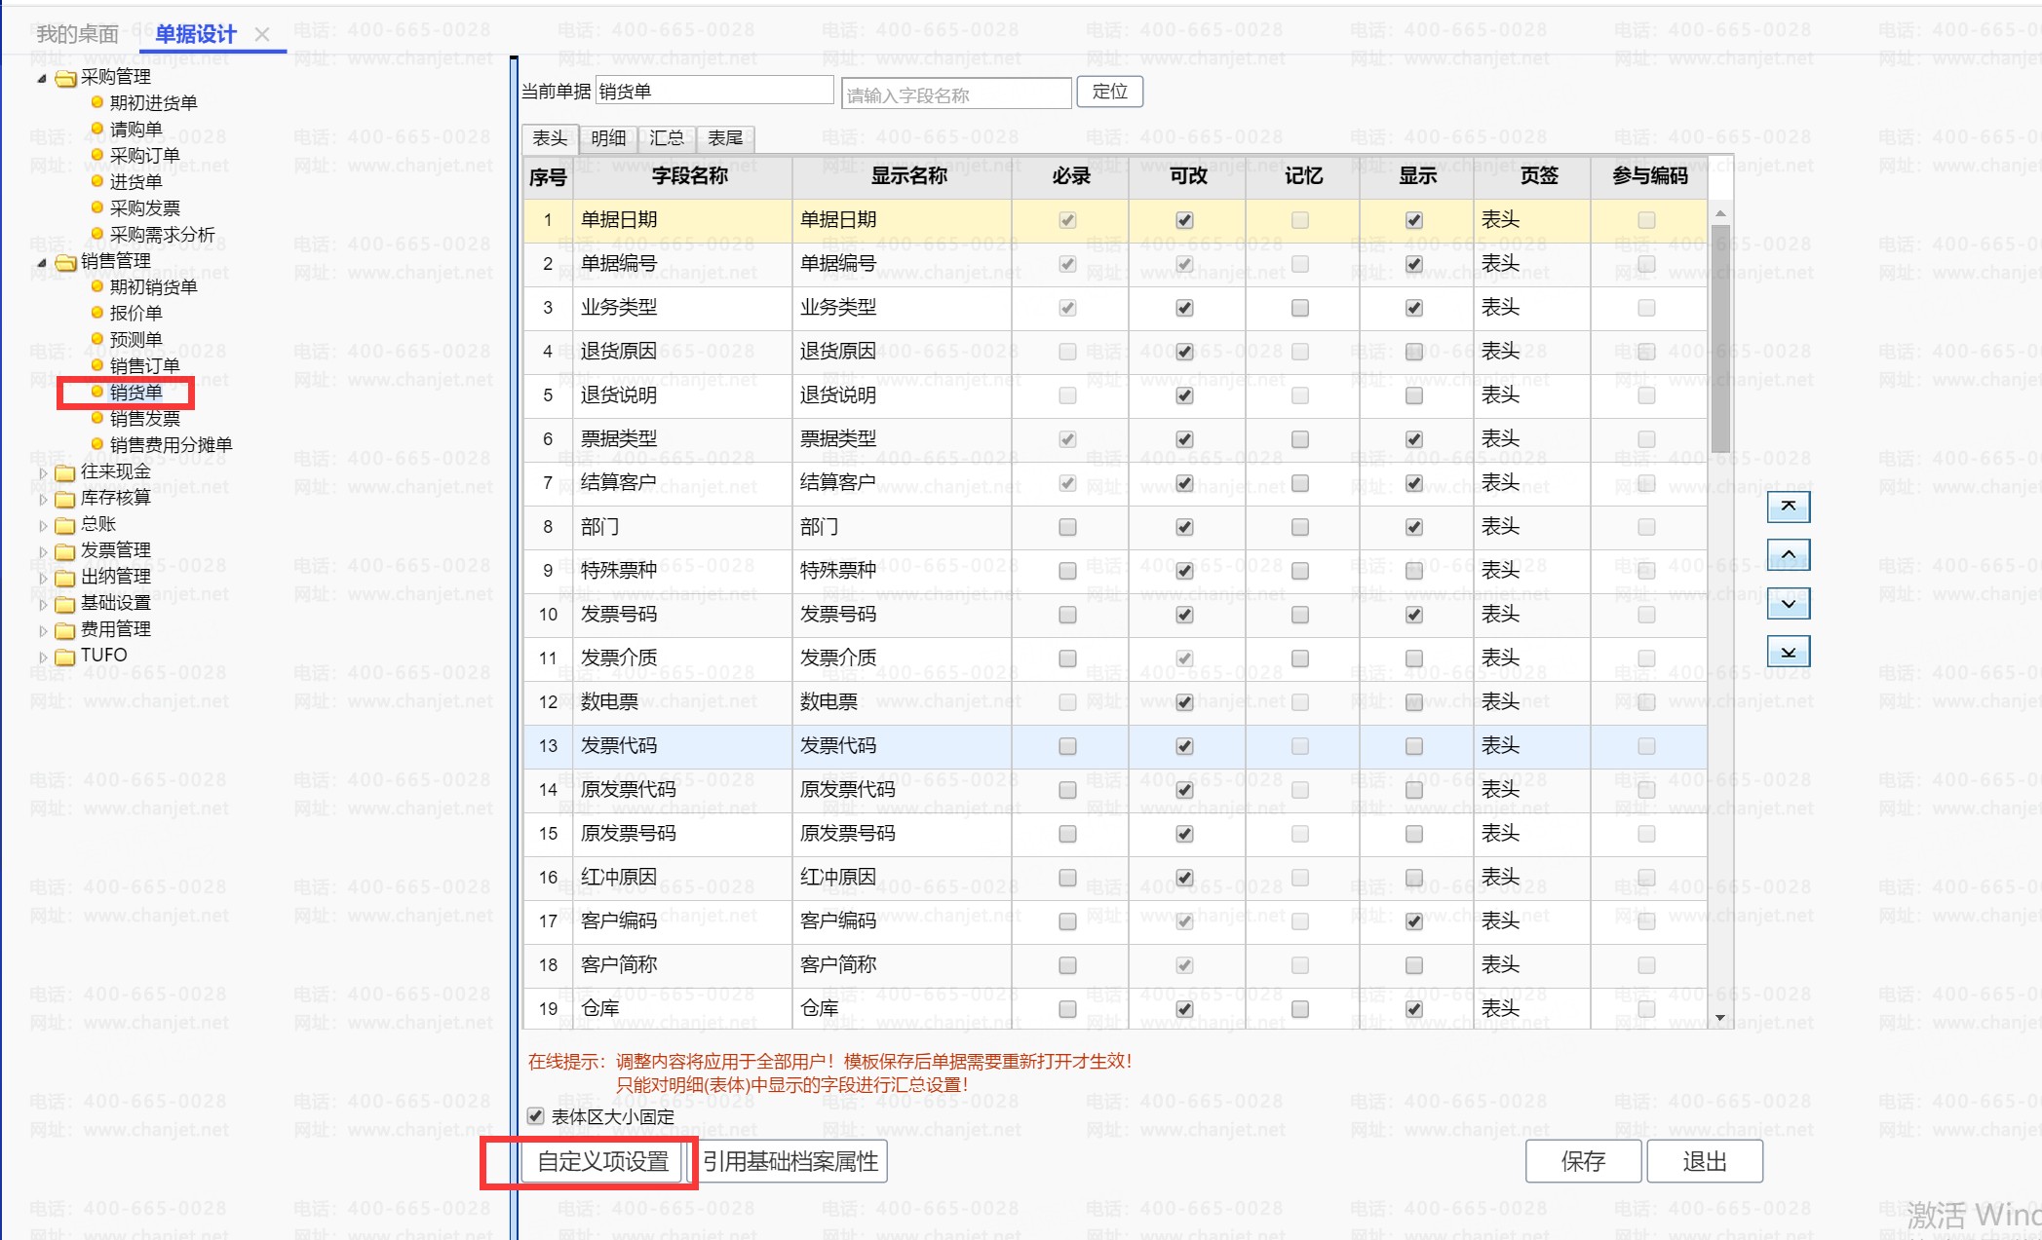The image size is (2042, 1240).
Task: Expand the TUFO tree node
Action: [42, 657]
